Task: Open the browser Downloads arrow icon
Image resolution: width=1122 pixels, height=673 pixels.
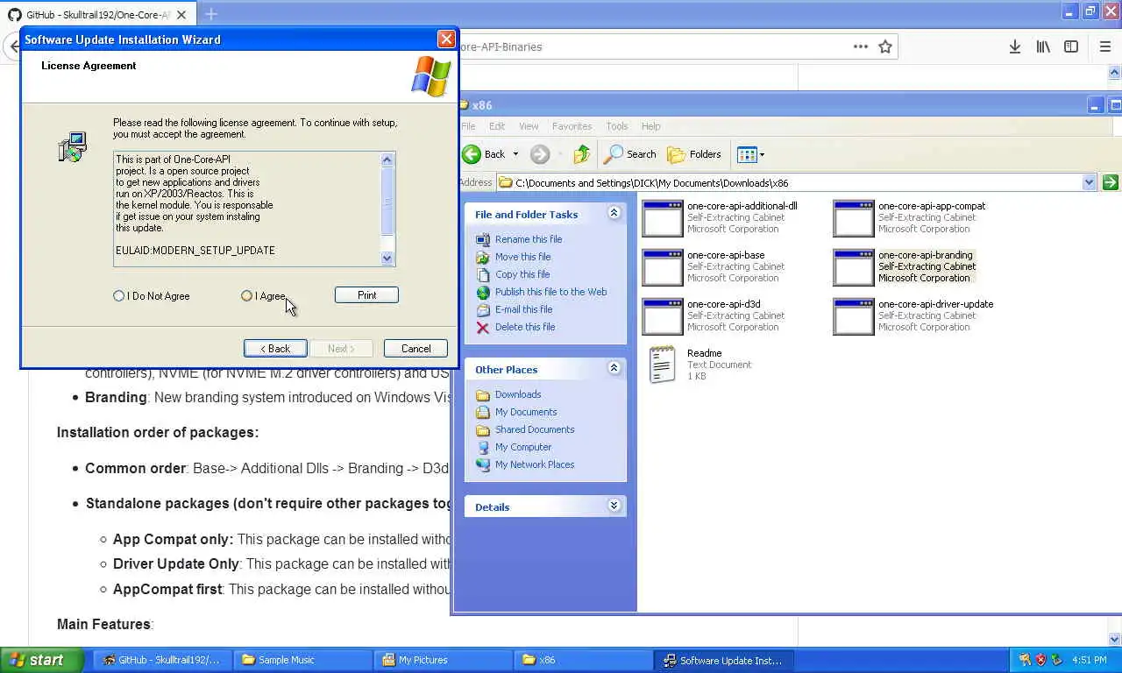Action: 1014,46
